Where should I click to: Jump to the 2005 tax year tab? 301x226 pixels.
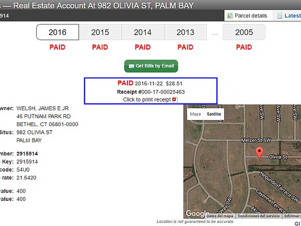244,32
